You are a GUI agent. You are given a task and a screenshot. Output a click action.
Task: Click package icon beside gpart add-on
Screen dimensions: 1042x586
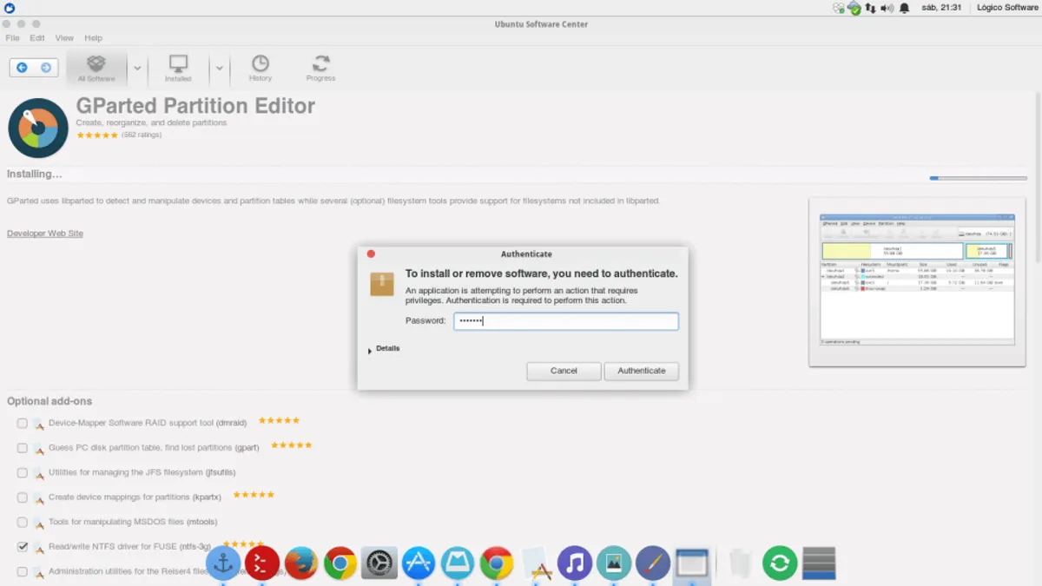(x=38, y=448)
